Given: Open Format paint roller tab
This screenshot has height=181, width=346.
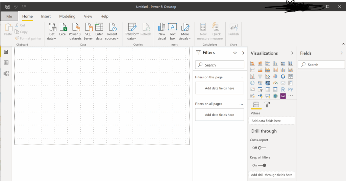Looking at the screenshot, I should pyautogui.click(x=267, y=104).
